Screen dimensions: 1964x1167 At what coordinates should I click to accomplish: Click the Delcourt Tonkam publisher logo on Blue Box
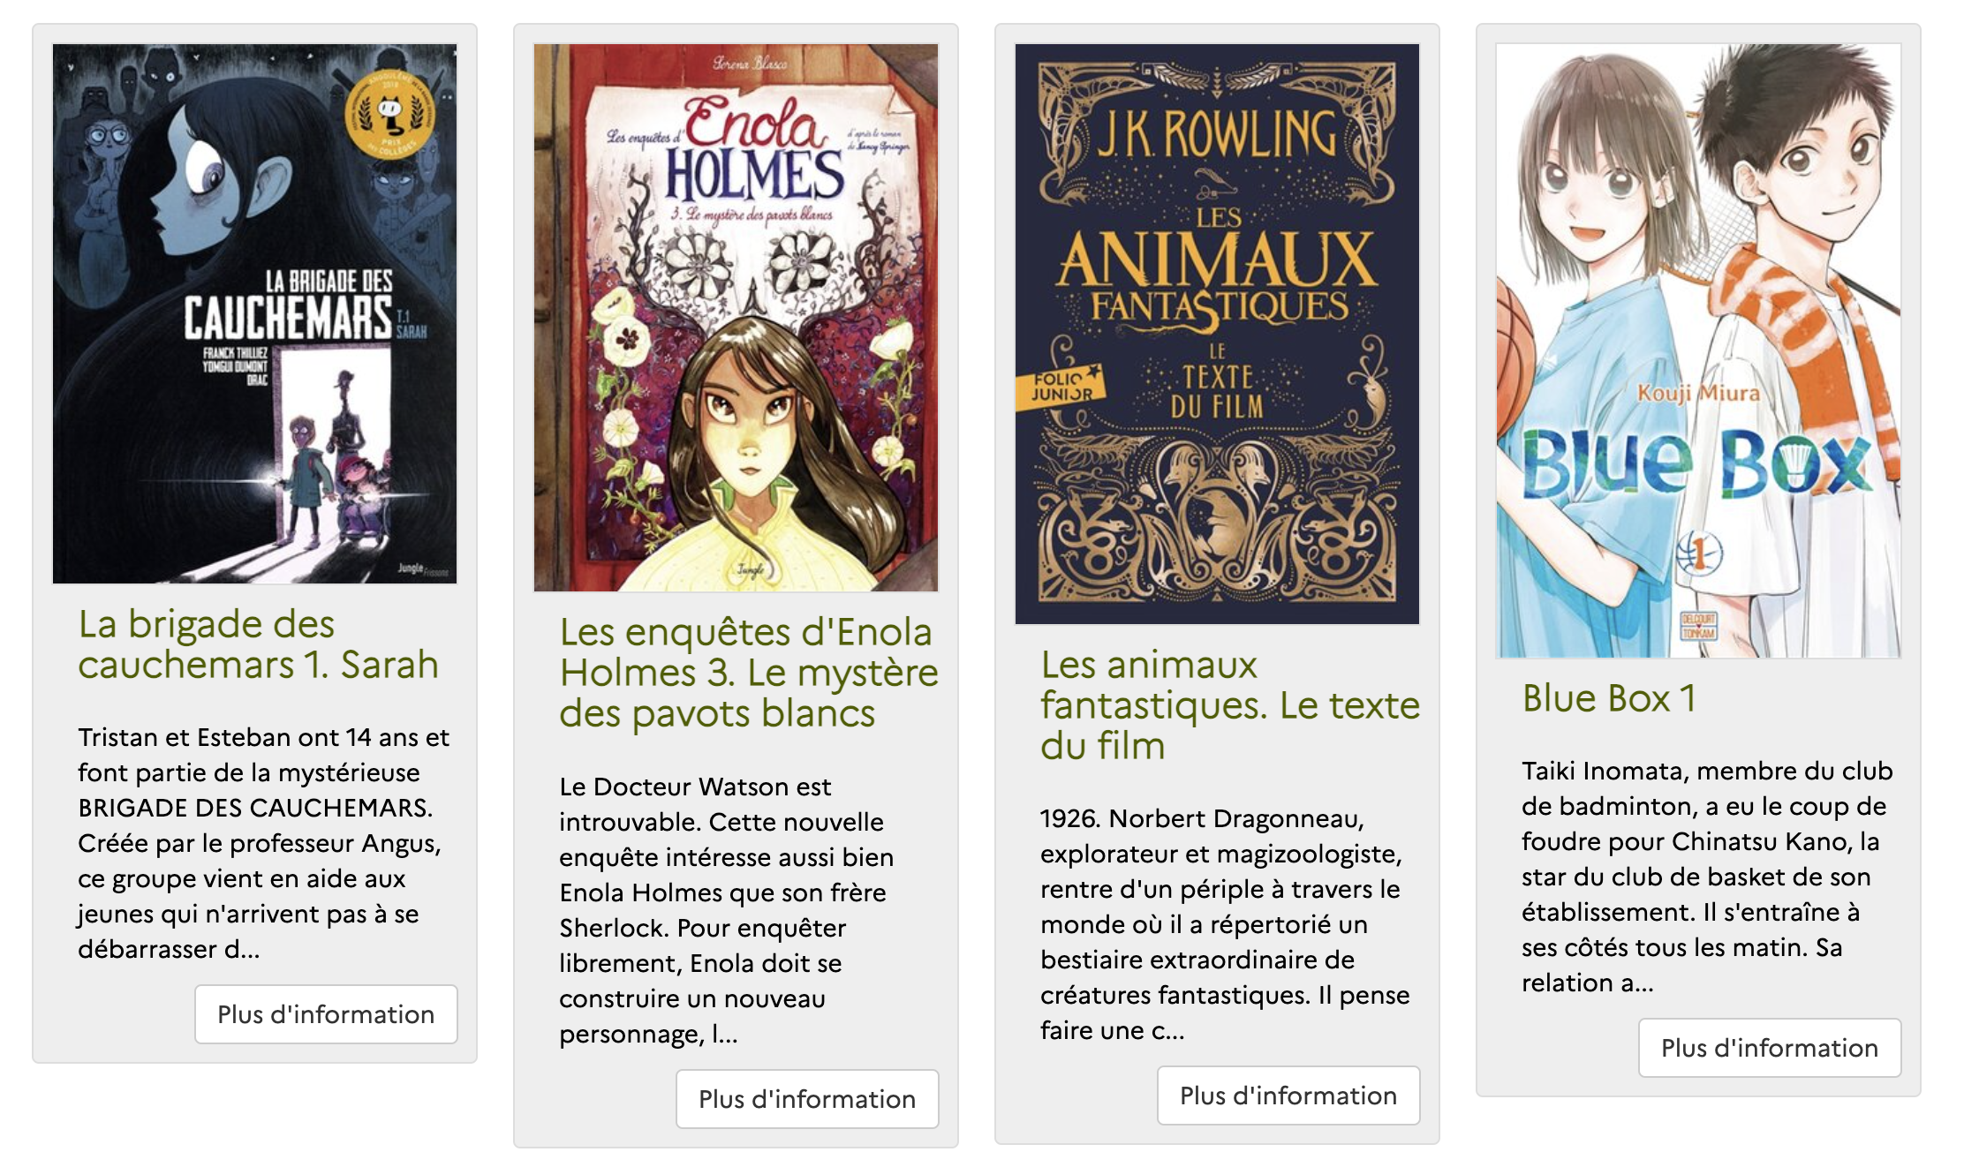(x=1697, y=626)
